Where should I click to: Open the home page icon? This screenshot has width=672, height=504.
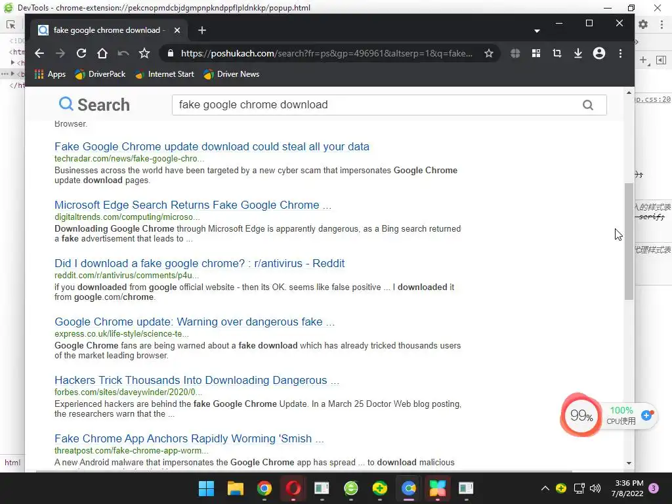coord(102,53)
